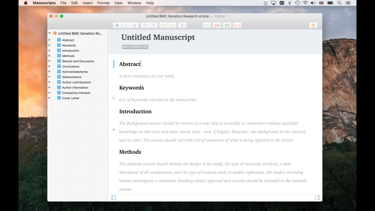This screenshot has width=375, height=211.
Task: Click the 'A short summary of your work' placeholder
Action: [147, 76]
